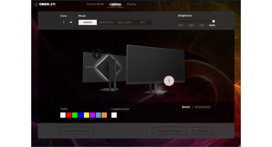
Task: Pick the white color swatch under Color
Action: [x=63, y=115]
